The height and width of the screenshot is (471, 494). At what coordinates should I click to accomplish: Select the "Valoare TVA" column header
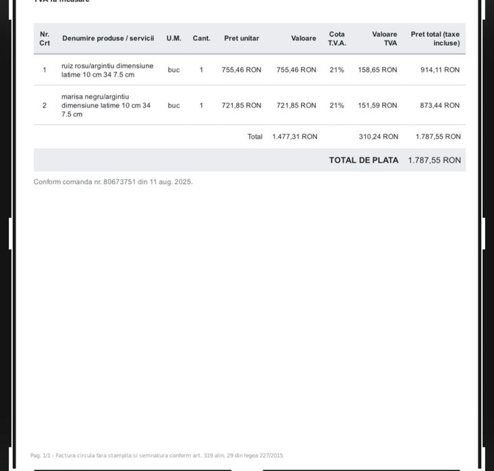pos(384,38)
